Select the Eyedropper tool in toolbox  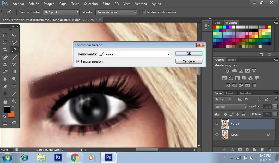14,50
